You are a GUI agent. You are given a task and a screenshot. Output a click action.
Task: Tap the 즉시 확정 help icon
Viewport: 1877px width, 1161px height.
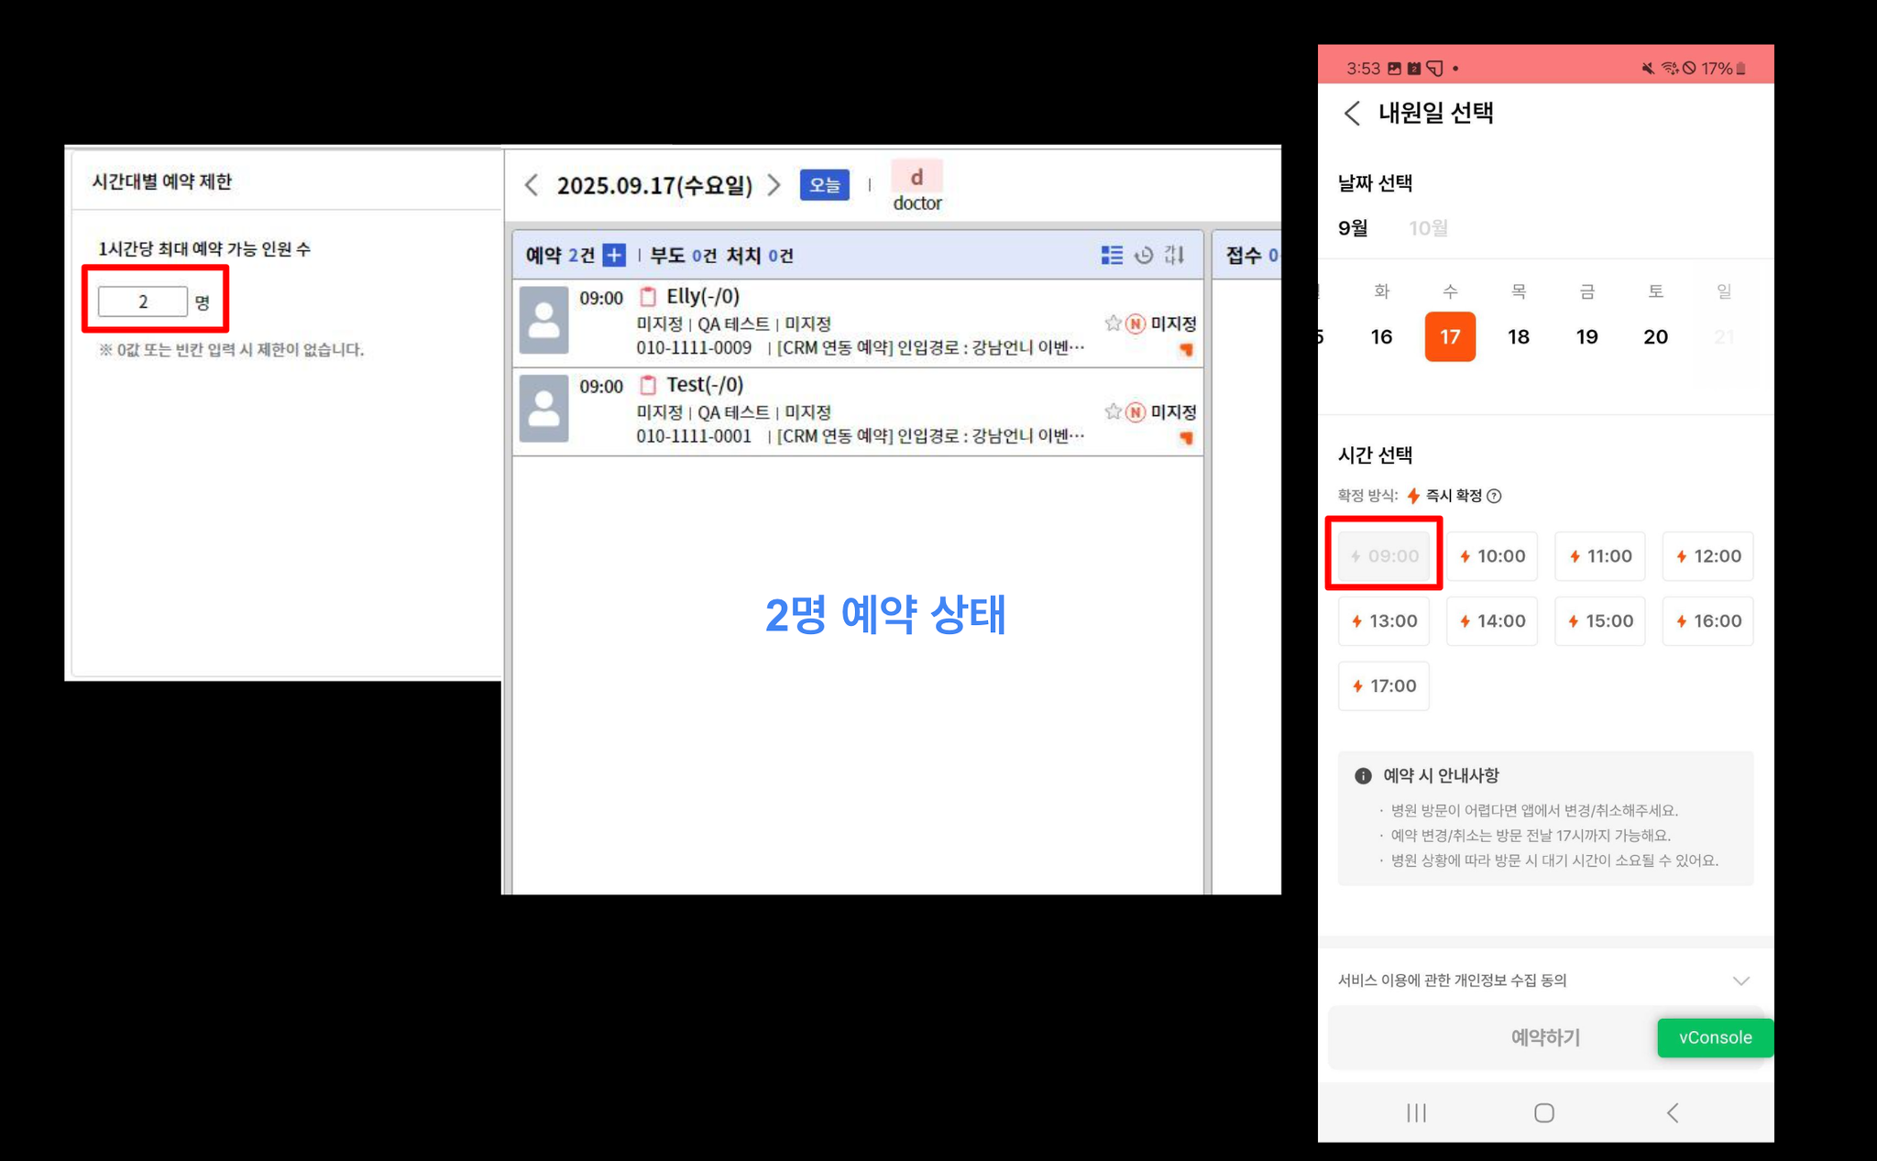[x=1494, y=496]
